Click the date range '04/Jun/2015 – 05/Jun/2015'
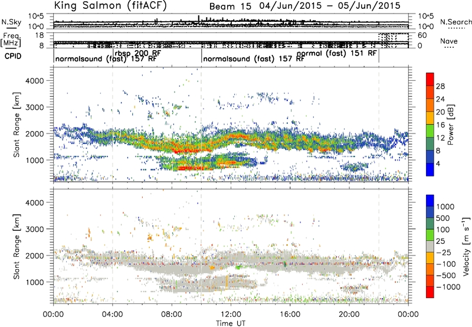Viewport: 472px width, 327px height. [x=330, y=6]
